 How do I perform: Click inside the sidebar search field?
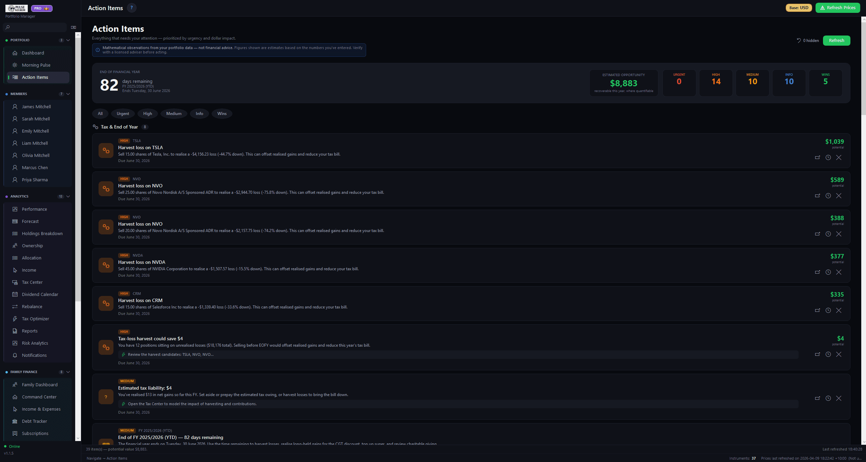point(35,27)
